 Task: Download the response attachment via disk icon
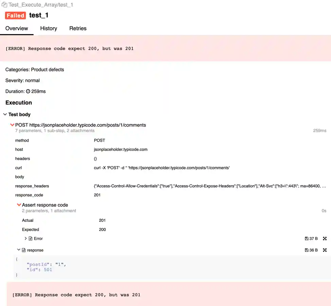306,250
